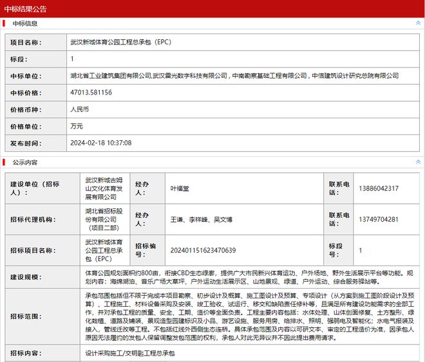Screen dimensions: 425x362
Task: Click handlers 王谦、李祥峰、吴文博
Action: [201, 219]
